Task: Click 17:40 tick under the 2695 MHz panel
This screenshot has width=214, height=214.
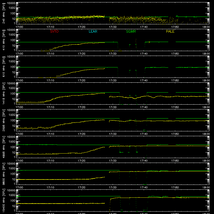Action: pos(144,134)
